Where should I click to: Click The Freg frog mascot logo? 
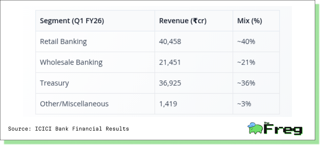[x=255, y=128]
